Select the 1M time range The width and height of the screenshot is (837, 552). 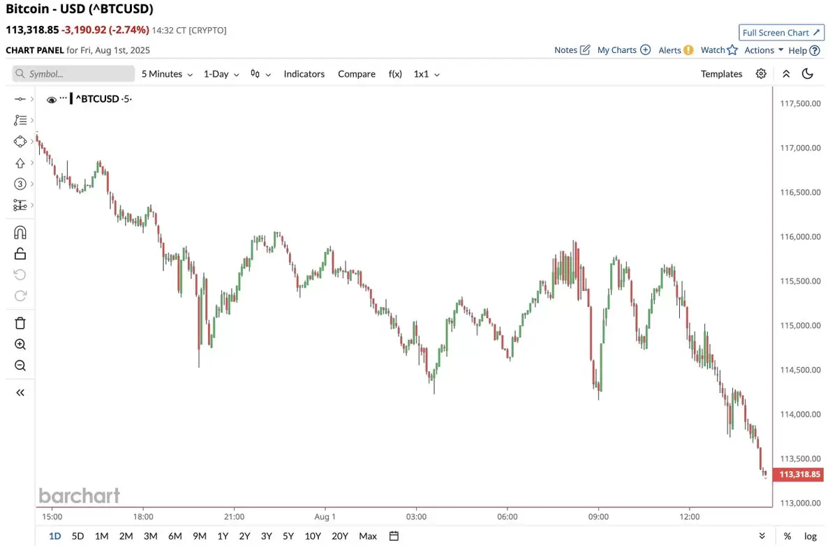point(101,536)
